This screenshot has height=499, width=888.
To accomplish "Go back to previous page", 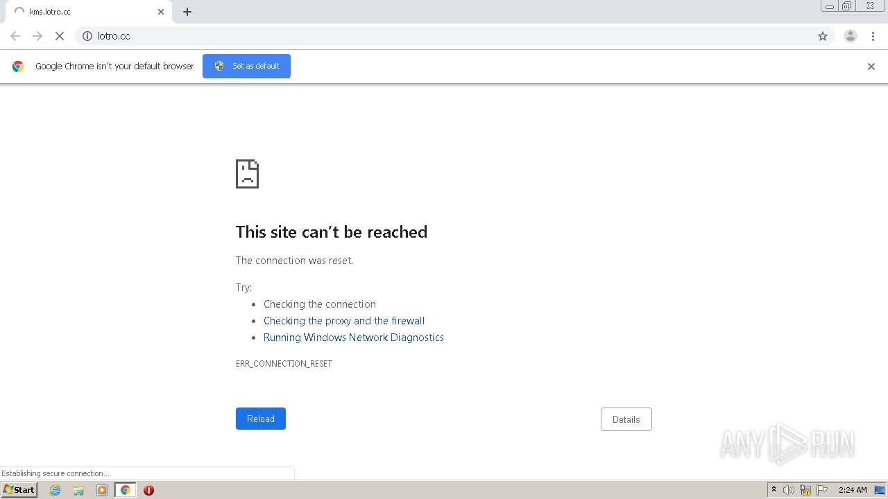I will point(15,36).
